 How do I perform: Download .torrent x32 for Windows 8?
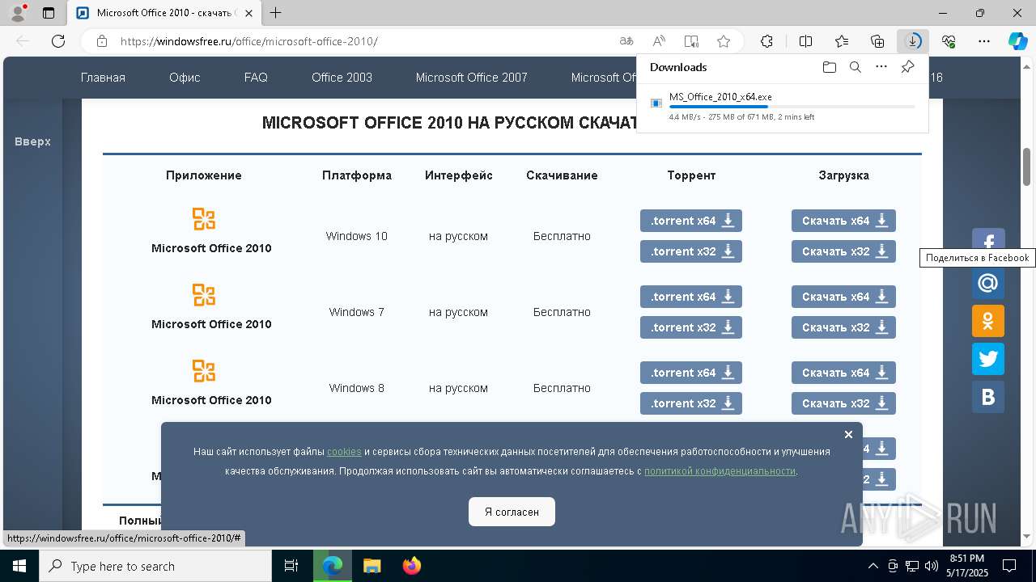coord(690,403)
